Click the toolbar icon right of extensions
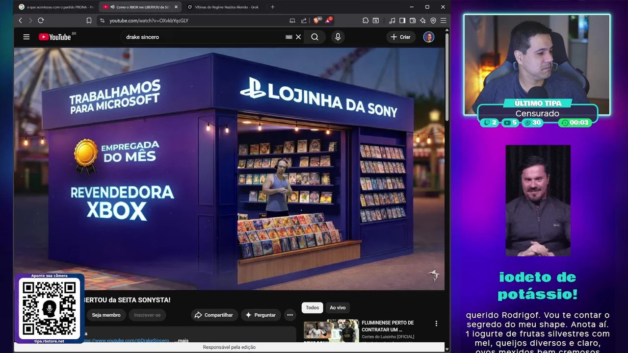 376,20
